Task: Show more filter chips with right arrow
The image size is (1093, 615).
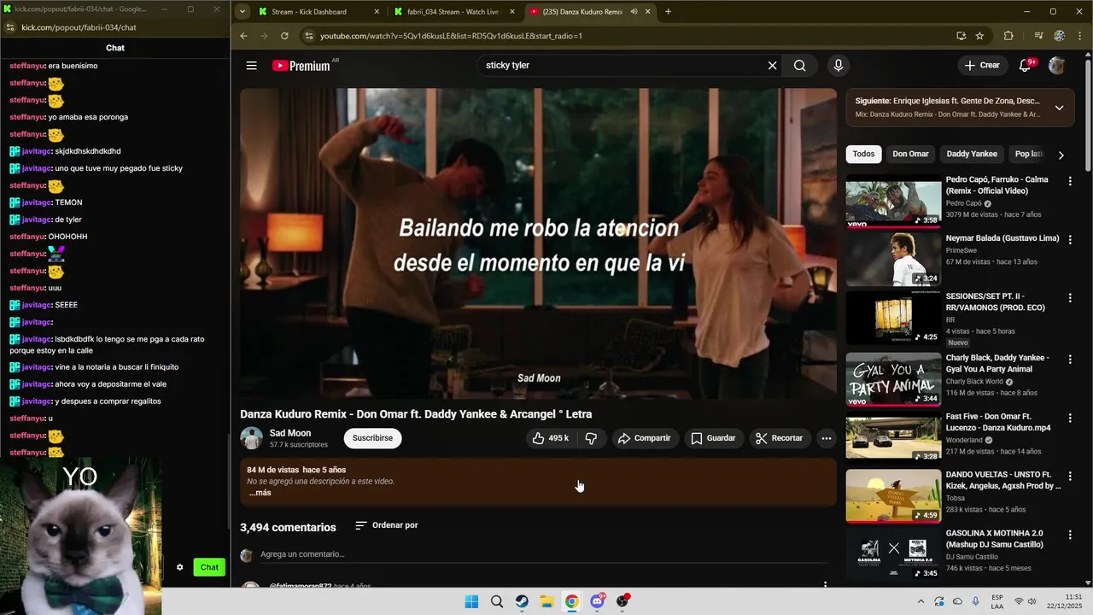Action: [x=1061, y=155]
